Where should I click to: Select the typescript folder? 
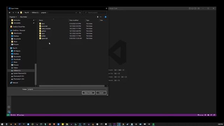click(x=44, y=38)
